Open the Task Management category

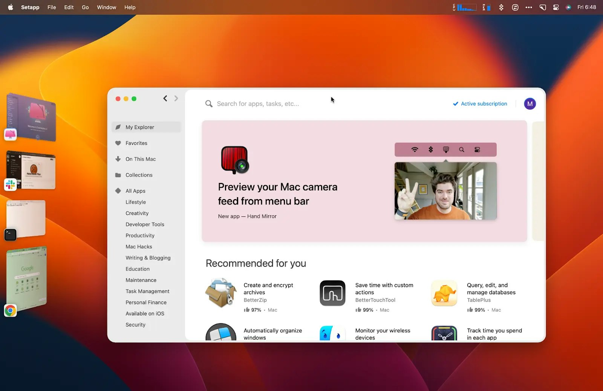pyautogui.click(x=148, y=291)
